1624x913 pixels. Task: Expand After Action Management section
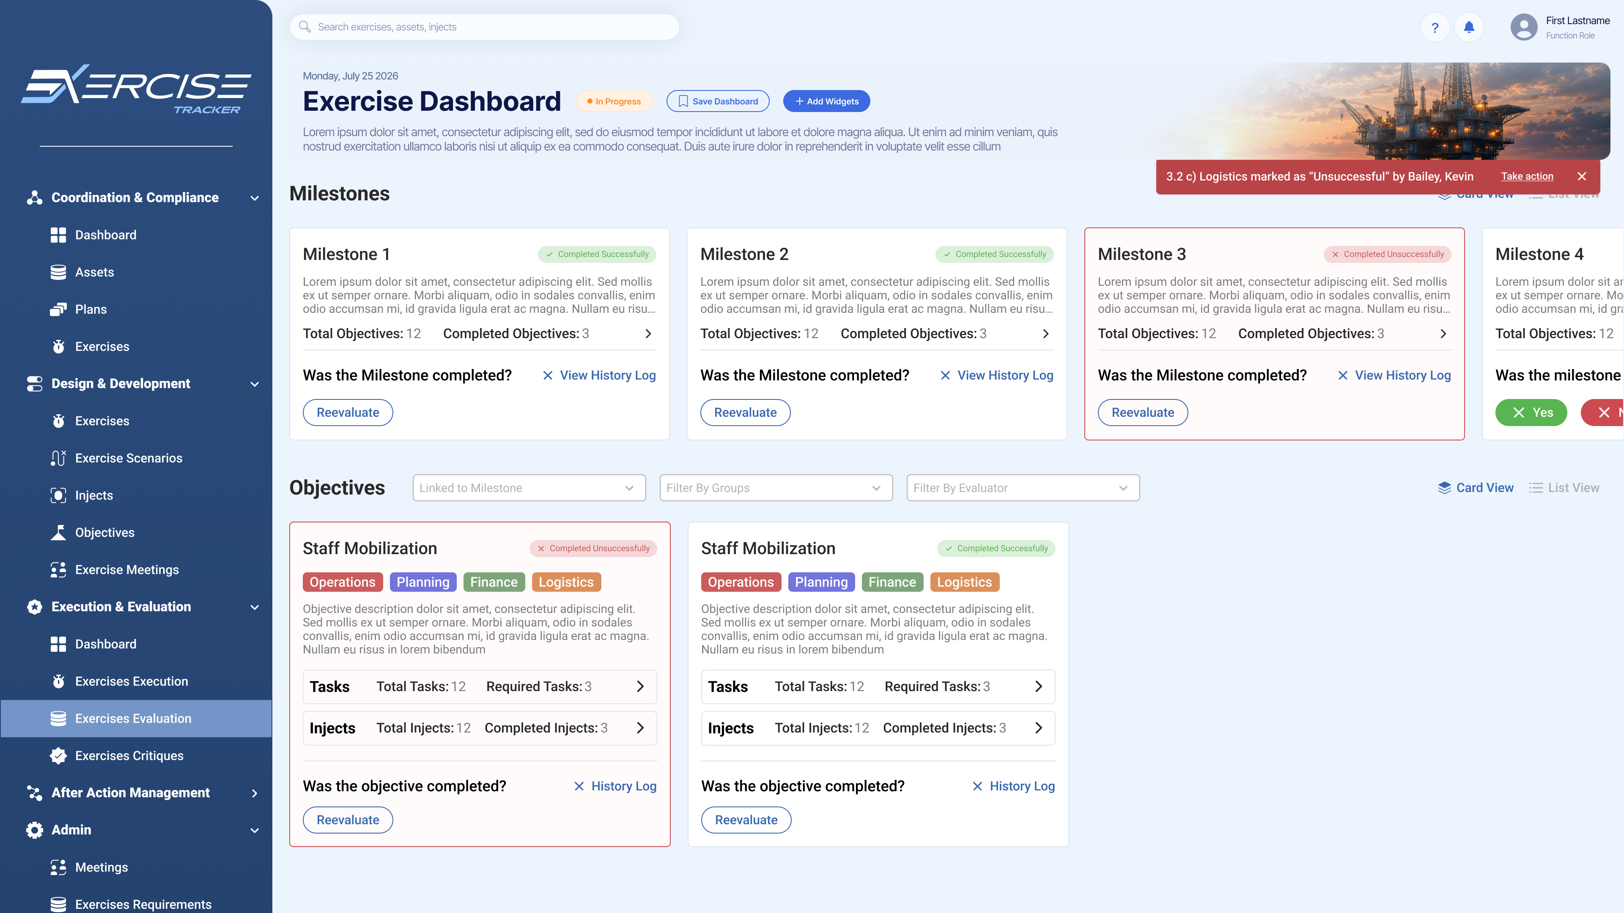(255, 793)
